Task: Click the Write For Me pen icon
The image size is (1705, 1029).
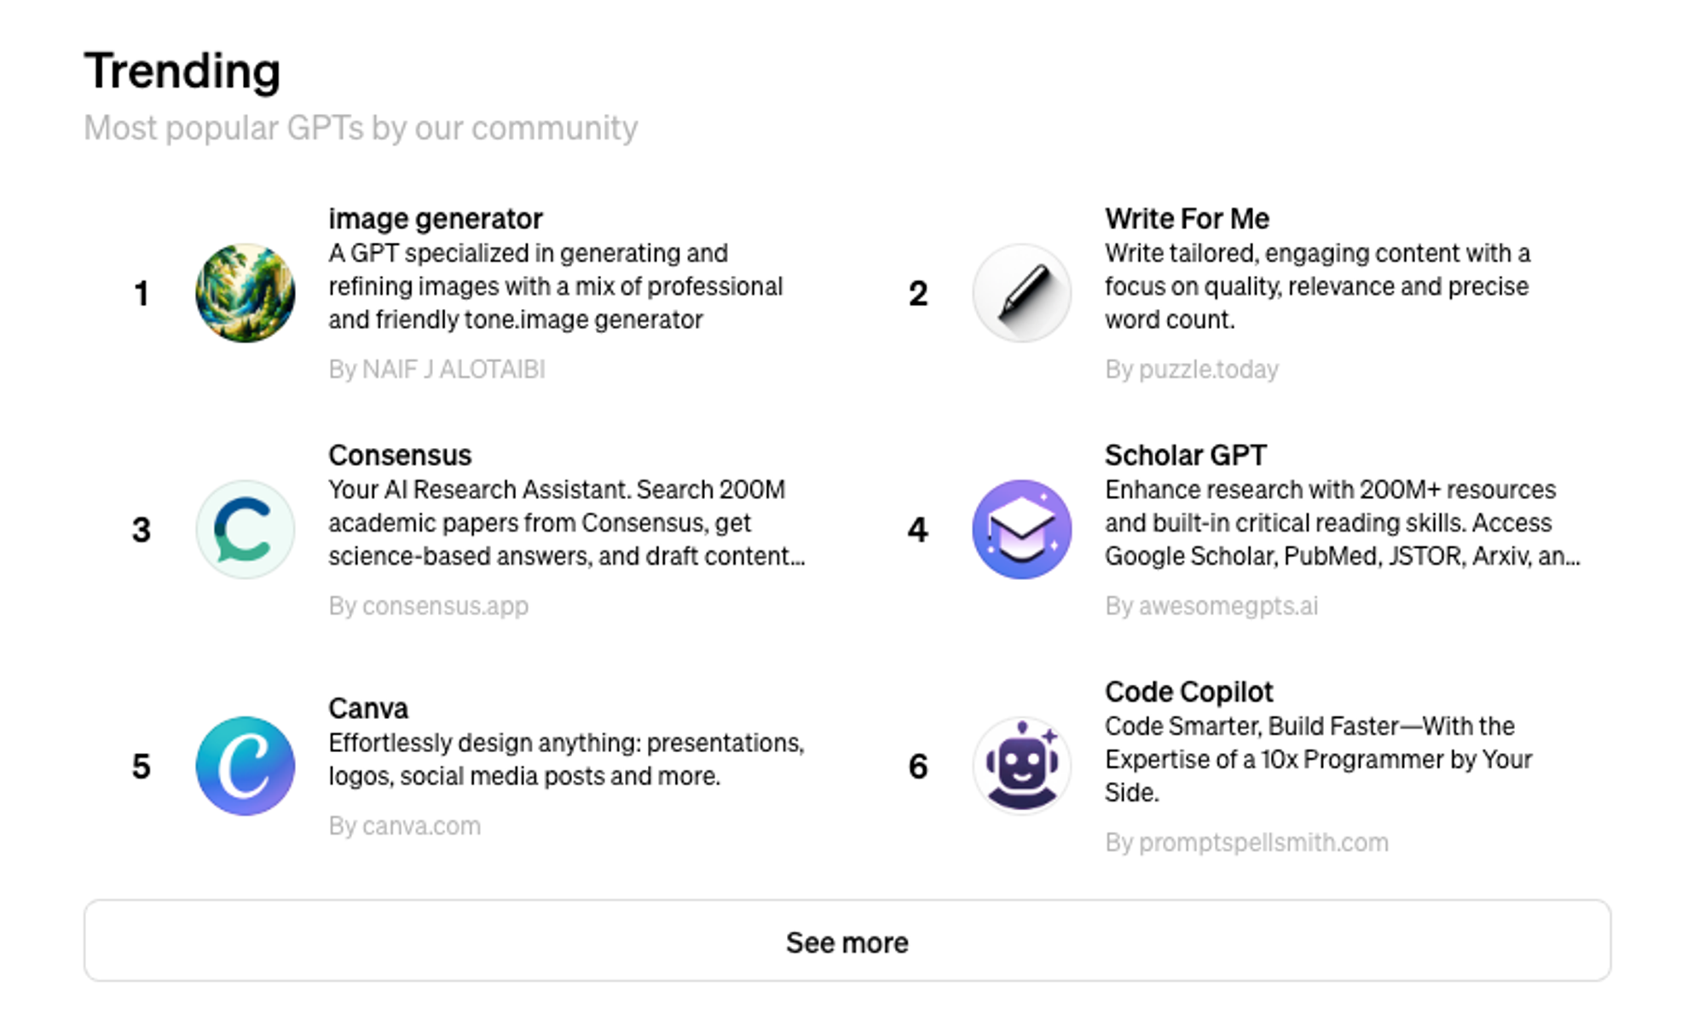Action: pyautogui.click(x=1021, y=293)
